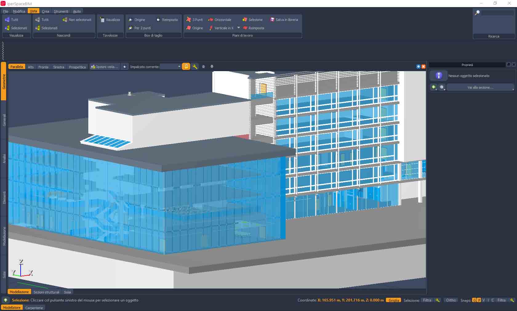
Task: Toggle the G snap option
Action: (474, 300)
